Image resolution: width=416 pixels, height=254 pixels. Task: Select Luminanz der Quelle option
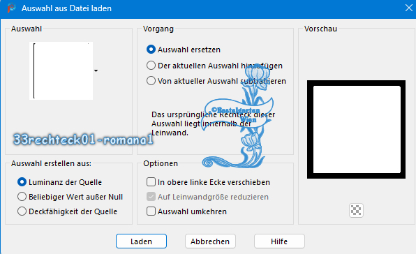(22, 182)
